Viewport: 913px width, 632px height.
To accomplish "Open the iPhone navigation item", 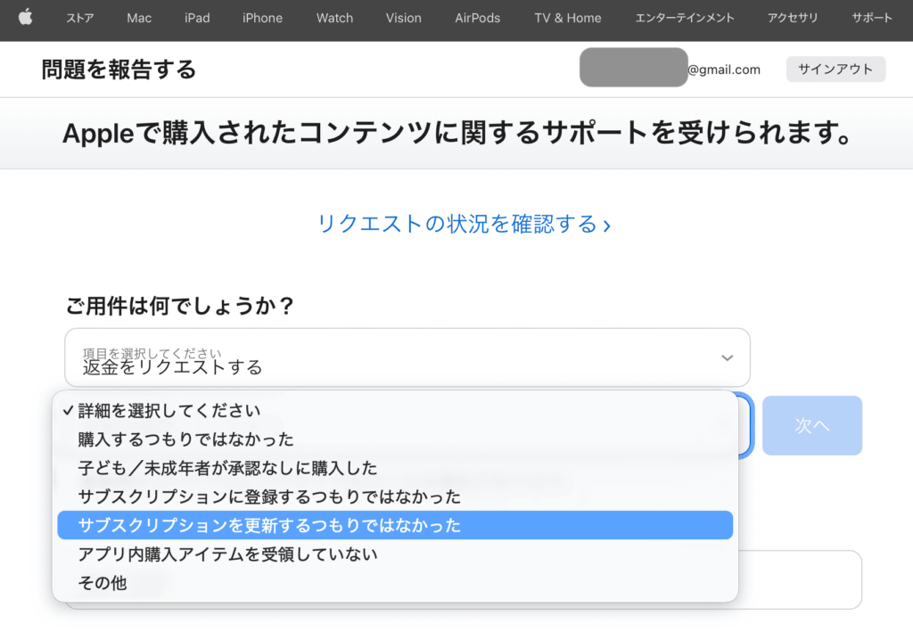I will pos(263,18).
